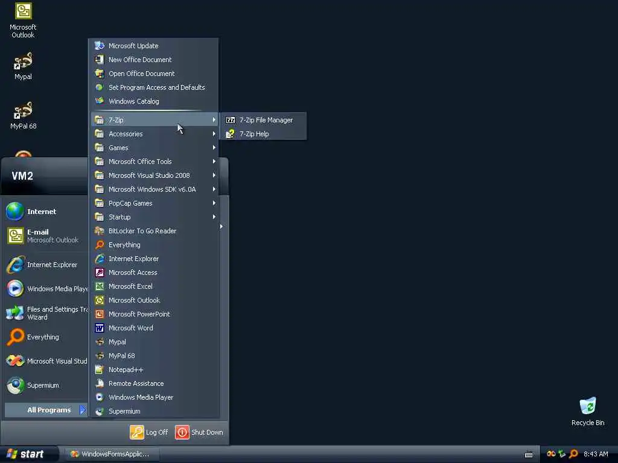
Task: Expand the Accessories submenu arrow
Action: tap(214, 134)
